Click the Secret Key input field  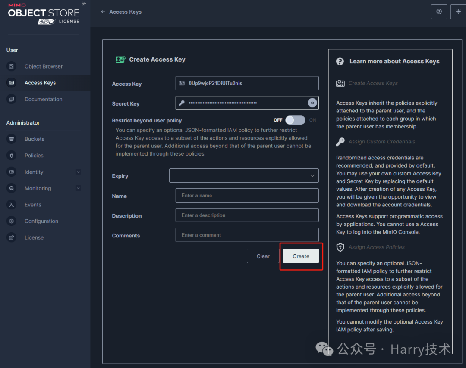pos(247,103)
